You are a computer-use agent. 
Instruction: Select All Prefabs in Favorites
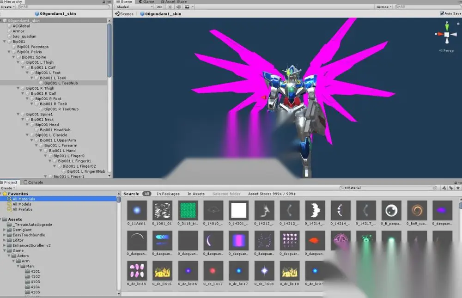22,209
